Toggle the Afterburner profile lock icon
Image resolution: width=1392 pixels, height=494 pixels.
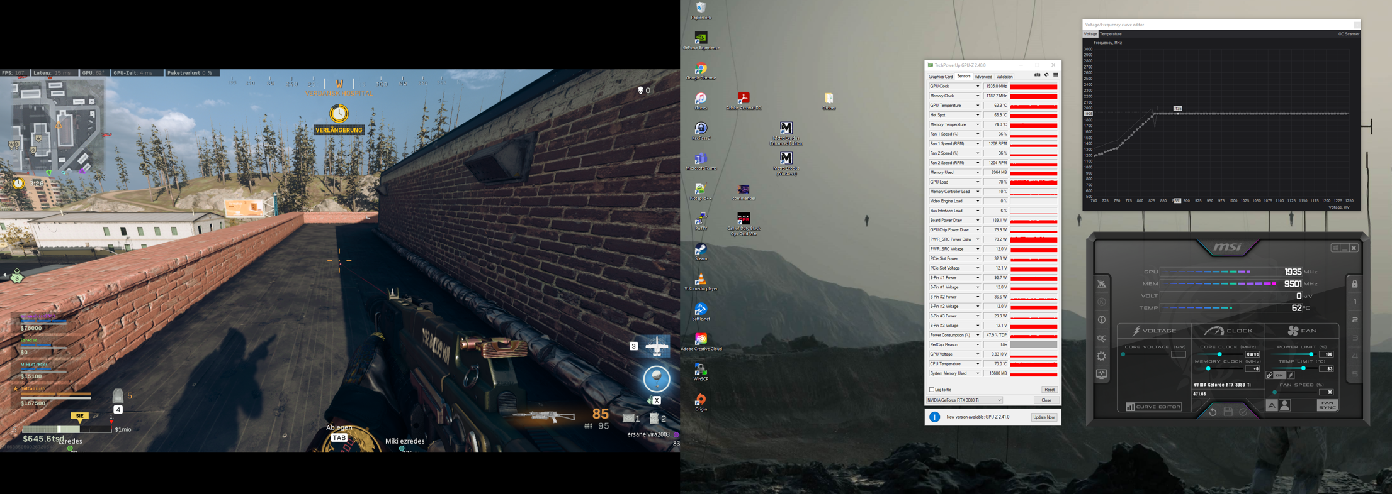[x=1355, y=283]
